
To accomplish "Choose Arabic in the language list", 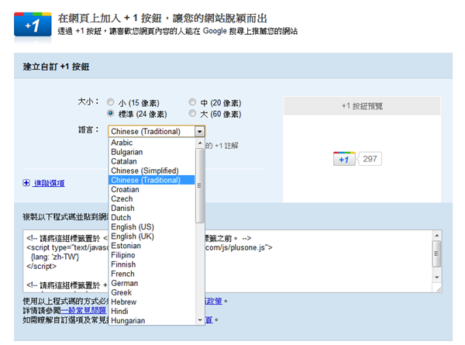I will coord(152,143).
